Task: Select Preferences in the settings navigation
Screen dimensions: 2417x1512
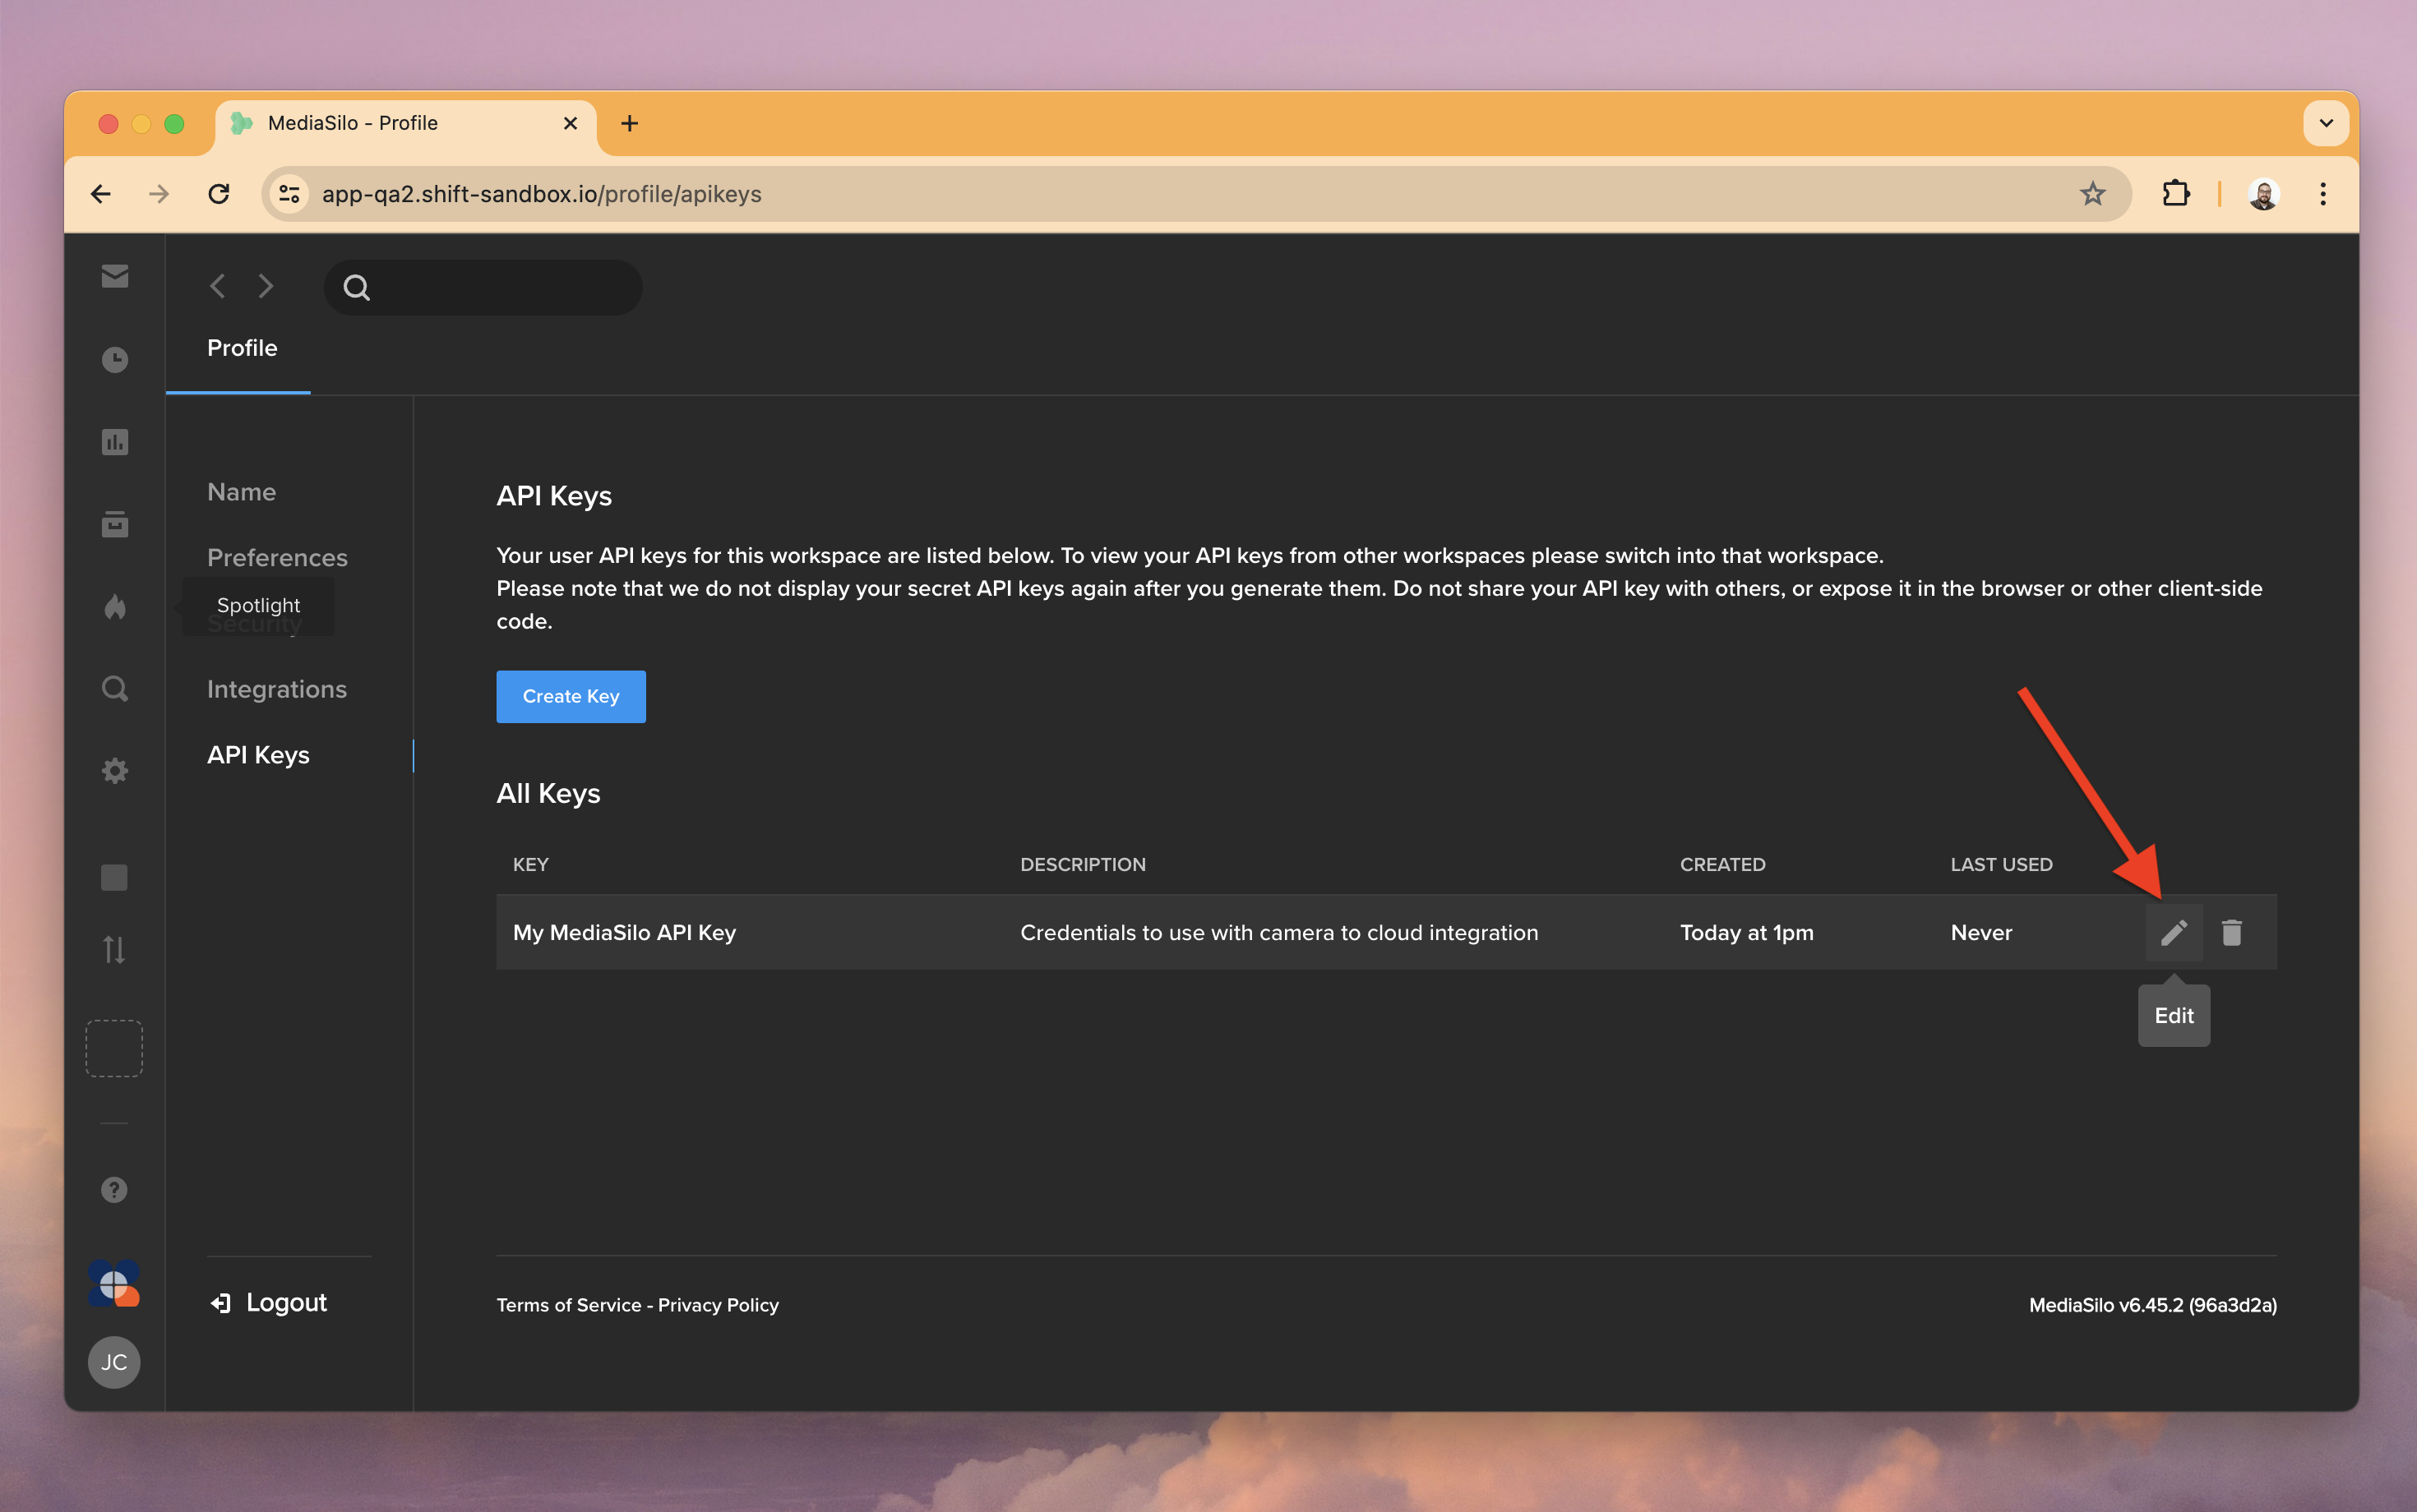Action: point(277,557)
